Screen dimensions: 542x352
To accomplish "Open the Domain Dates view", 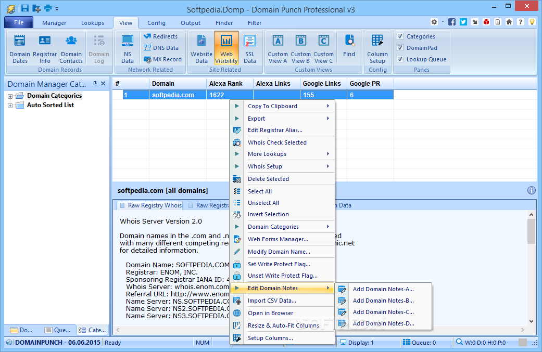I will (x=20, y=49).
